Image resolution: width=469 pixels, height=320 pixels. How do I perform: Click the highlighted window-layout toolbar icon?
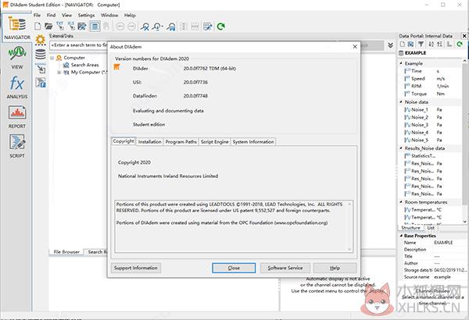pos(95,27)
